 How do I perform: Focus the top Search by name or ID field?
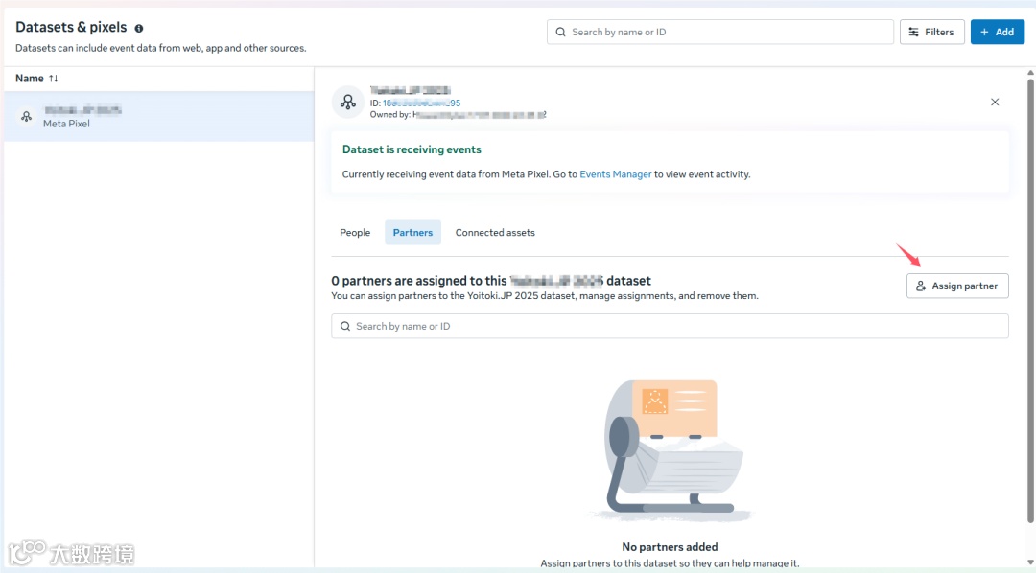(x=720, y=32)
